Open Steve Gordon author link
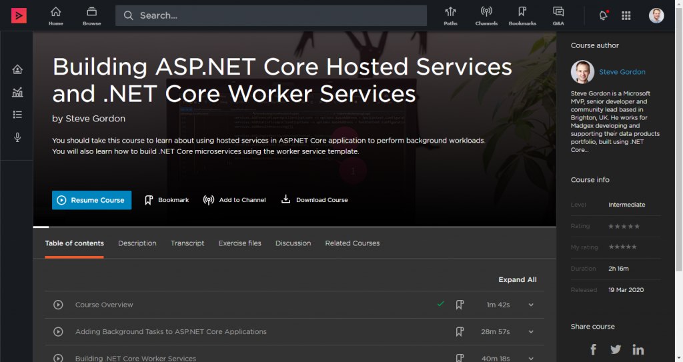 622,72
